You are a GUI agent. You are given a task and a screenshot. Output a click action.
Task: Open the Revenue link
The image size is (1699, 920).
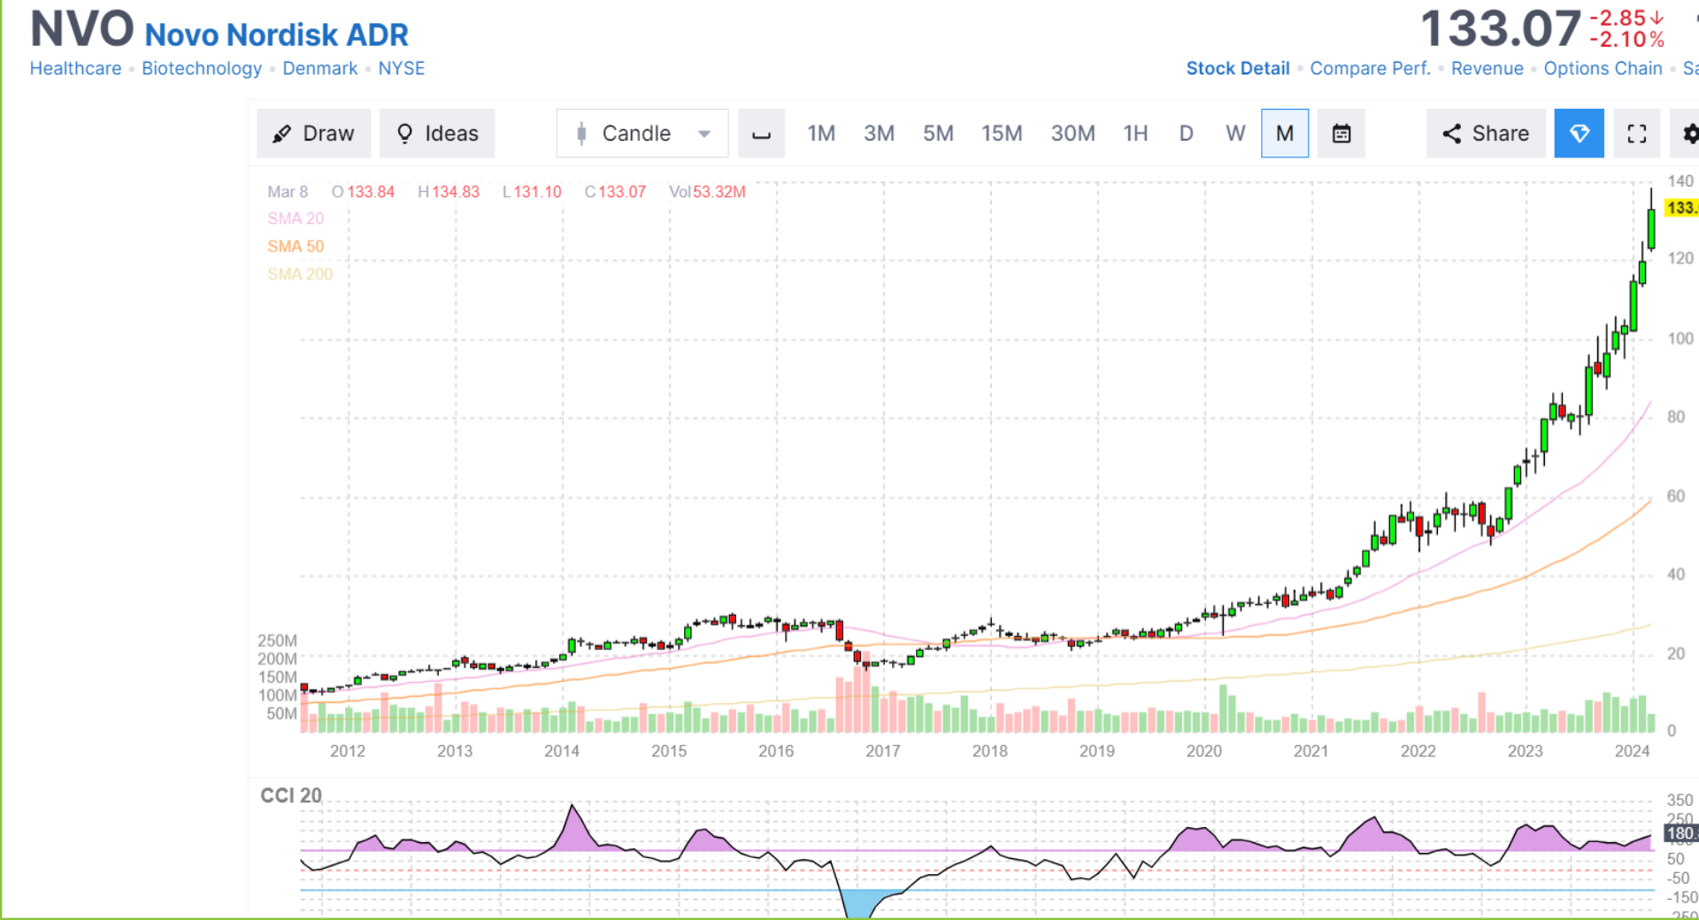click(x=1488, y=68)
